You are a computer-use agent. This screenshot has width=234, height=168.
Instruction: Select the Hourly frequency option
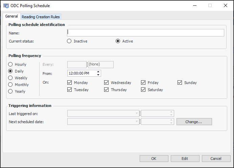10,64
